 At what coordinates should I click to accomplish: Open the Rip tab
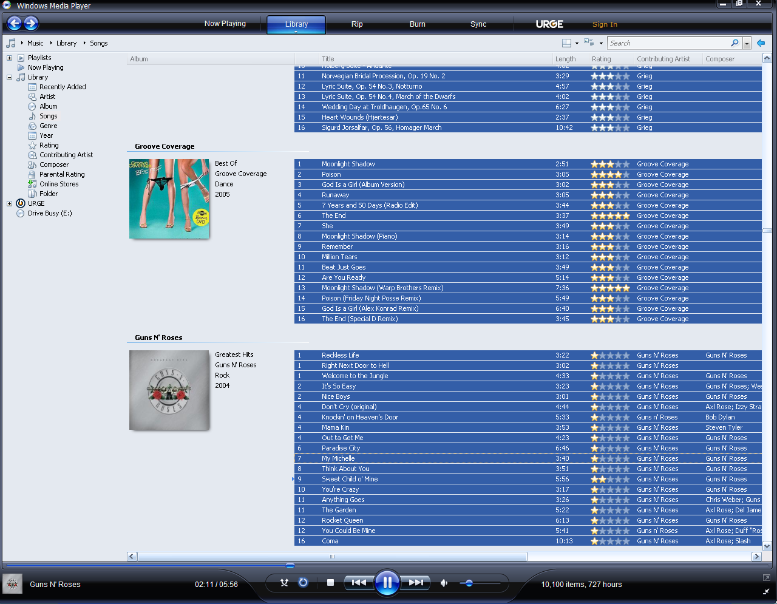coord(357,24)
